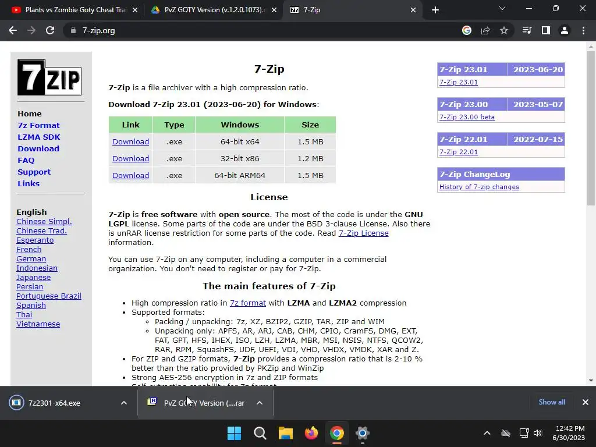Viewport: 596px width, 447px height.
Task: Select the 7-Zip tab
Action: [352, 10]
